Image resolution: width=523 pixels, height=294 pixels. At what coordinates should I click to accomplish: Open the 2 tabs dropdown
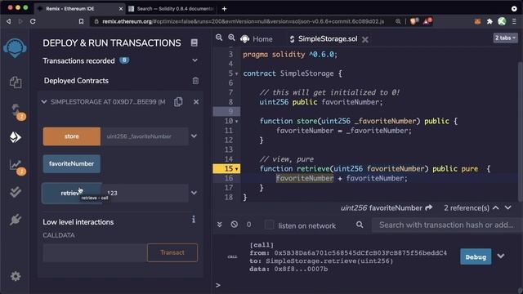click(x=505, y=38)
